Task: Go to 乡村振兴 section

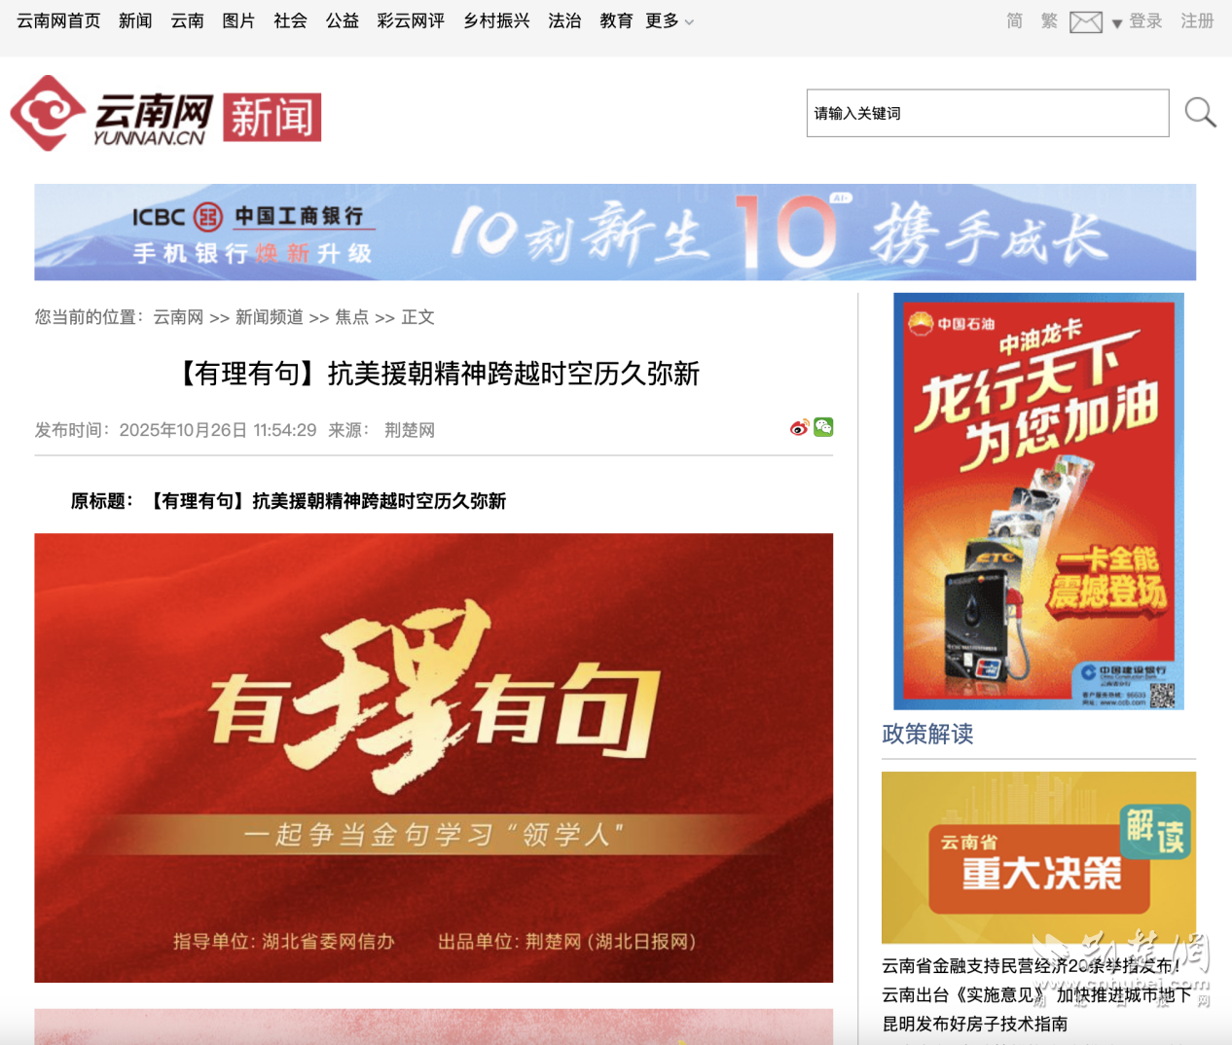Action: pos(496,21)
